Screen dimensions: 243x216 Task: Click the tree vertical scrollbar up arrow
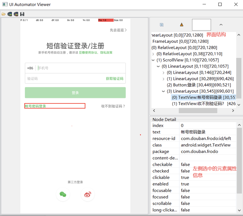pos(239,35)
